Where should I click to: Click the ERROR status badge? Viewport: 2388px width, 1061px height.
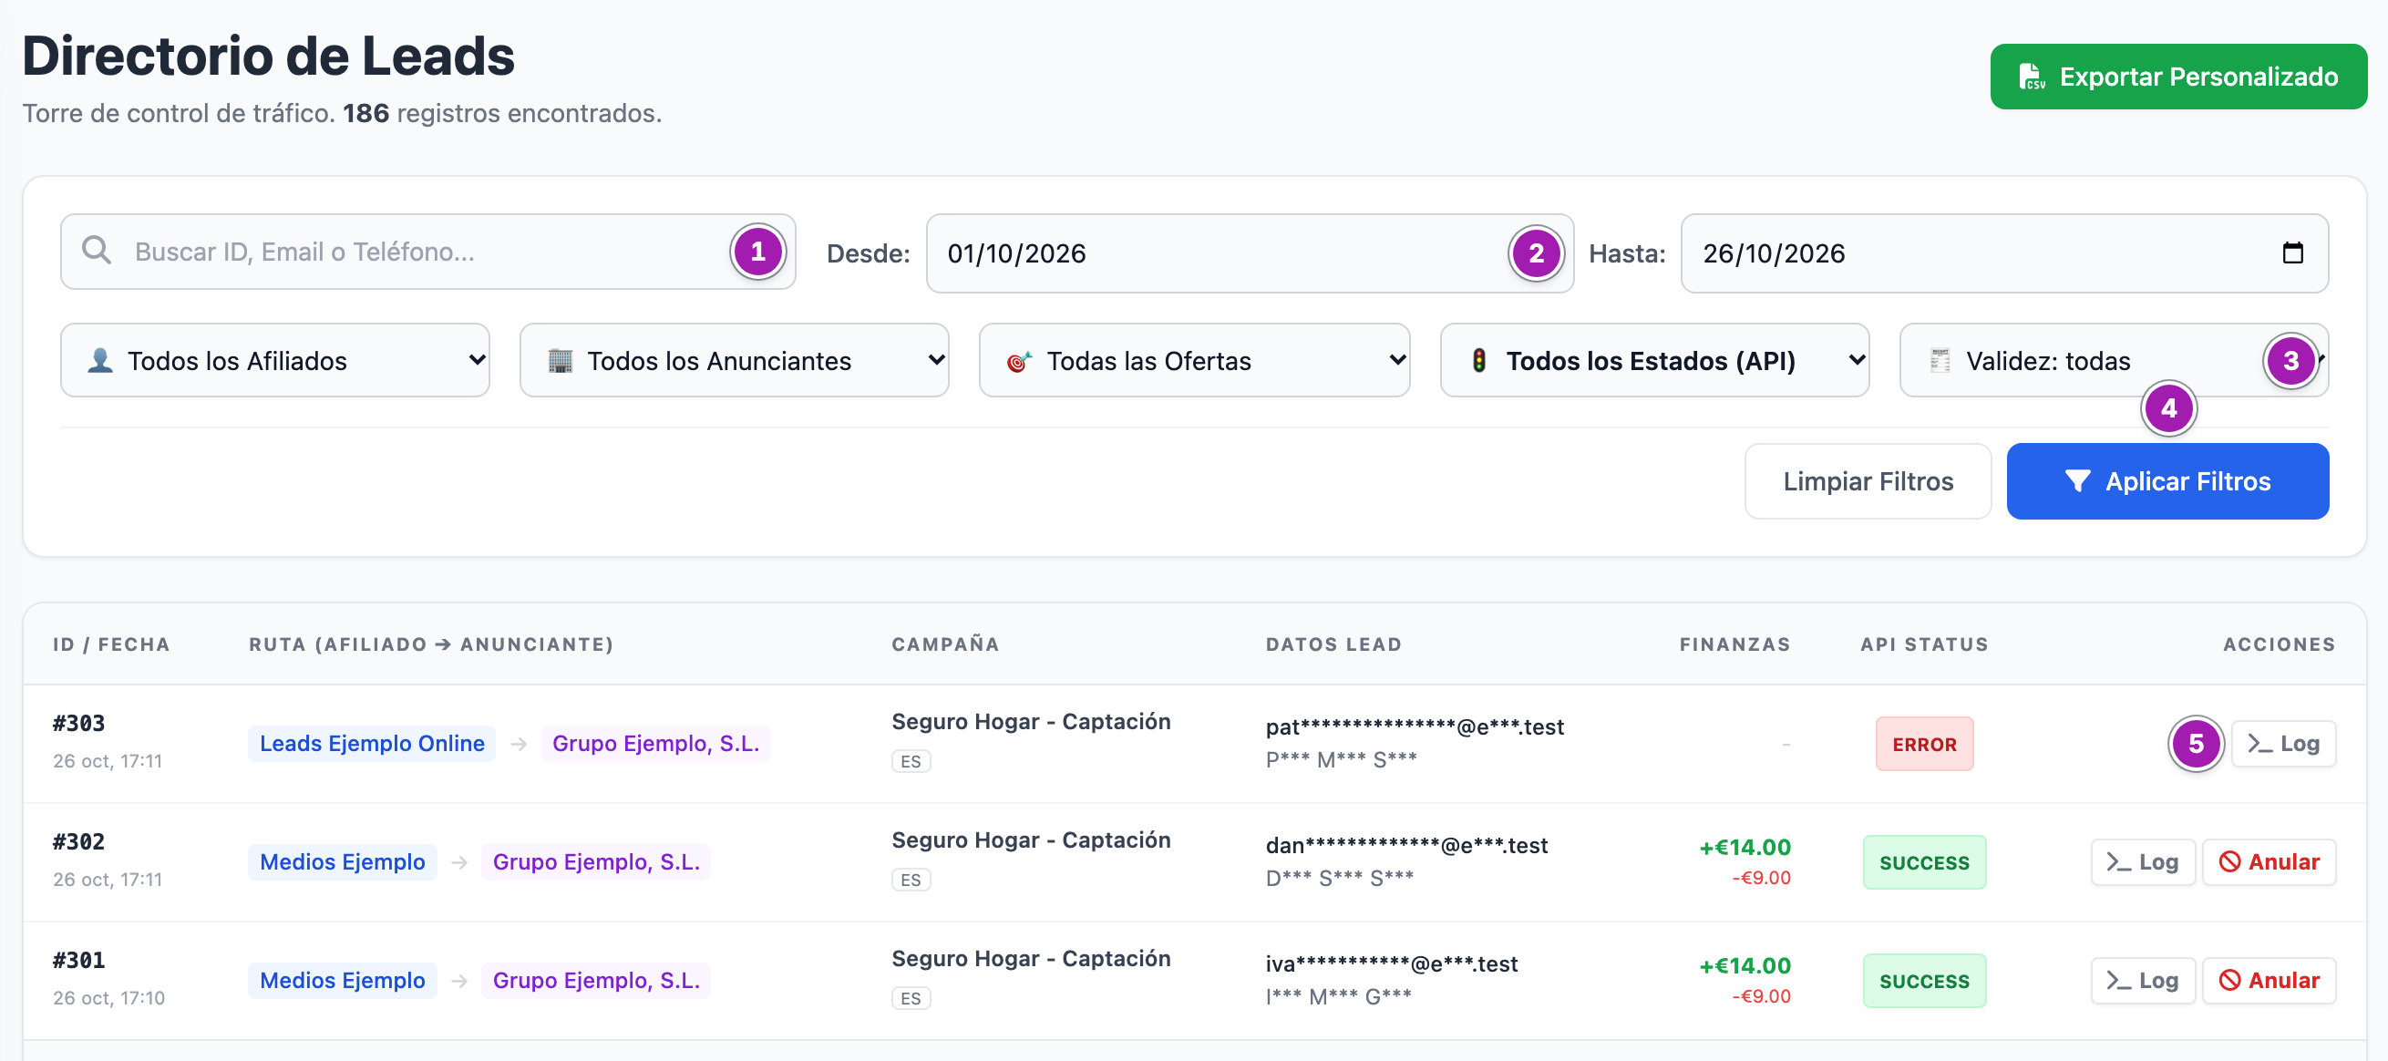(x=1923, y=744)
